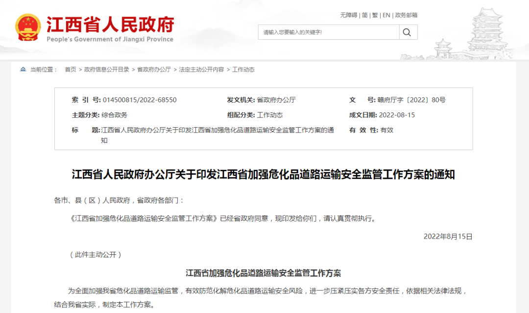529x313 pixels.
Task: Switch to traditional Chinese via 繁
Action: (375, 15)
